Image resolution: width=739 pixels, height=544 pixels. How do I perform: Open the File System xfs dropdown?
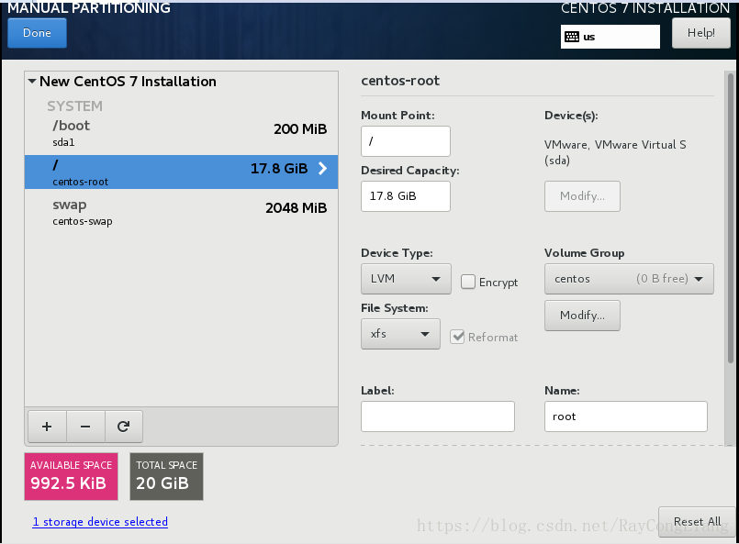point(400,334)
